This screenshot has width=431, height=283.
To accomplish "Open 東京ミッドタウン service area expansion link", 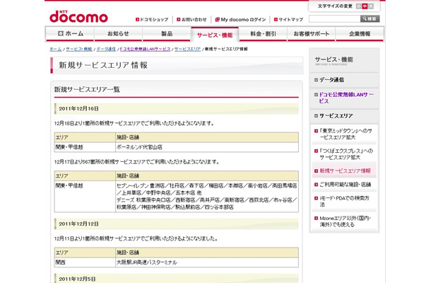I will 346,134.
